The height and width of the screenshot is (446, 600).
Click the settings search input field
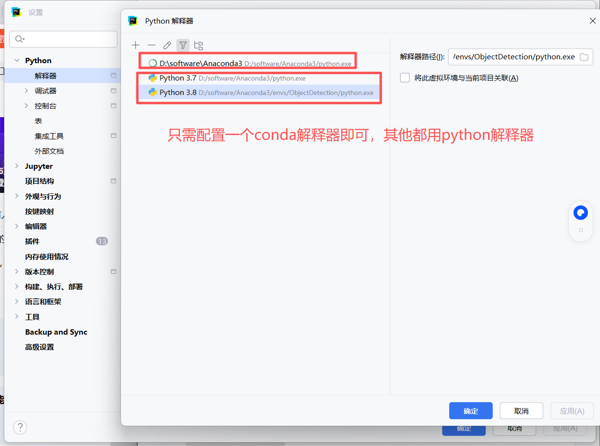(x=64, y=39)
